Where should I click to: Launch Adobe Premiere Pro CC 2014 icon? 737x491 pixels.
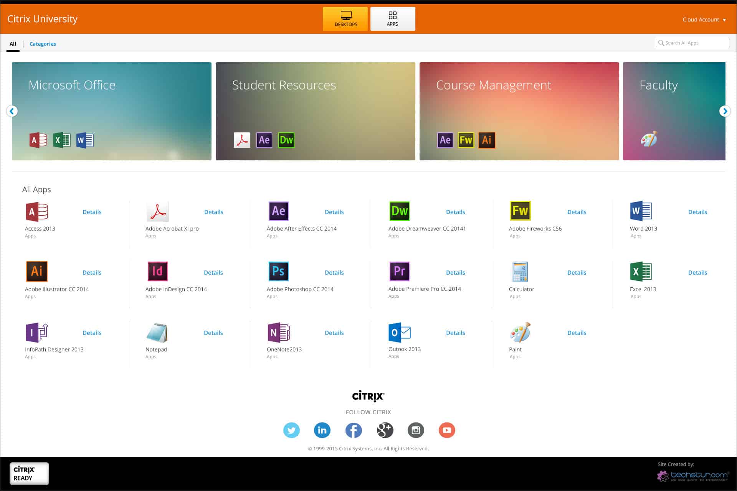[x=399, y=271]
